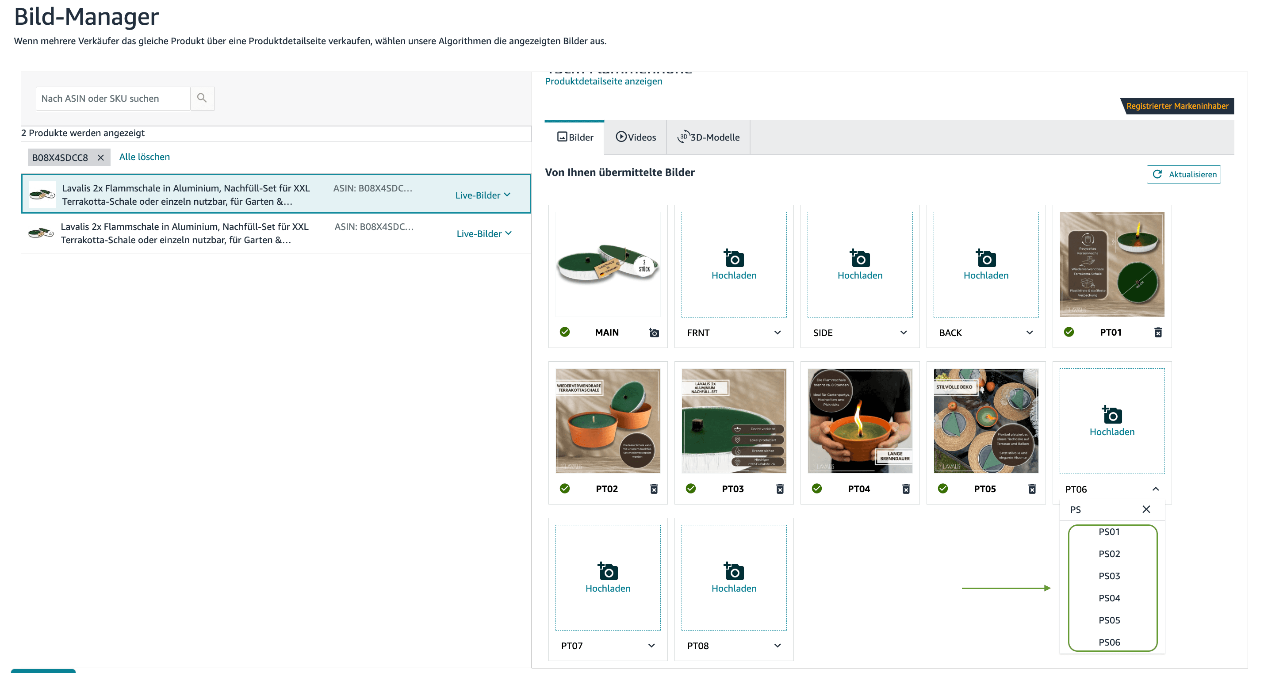Click the Alle löschen link
This screenshot has height=673, width=1264.
(144, 157)
